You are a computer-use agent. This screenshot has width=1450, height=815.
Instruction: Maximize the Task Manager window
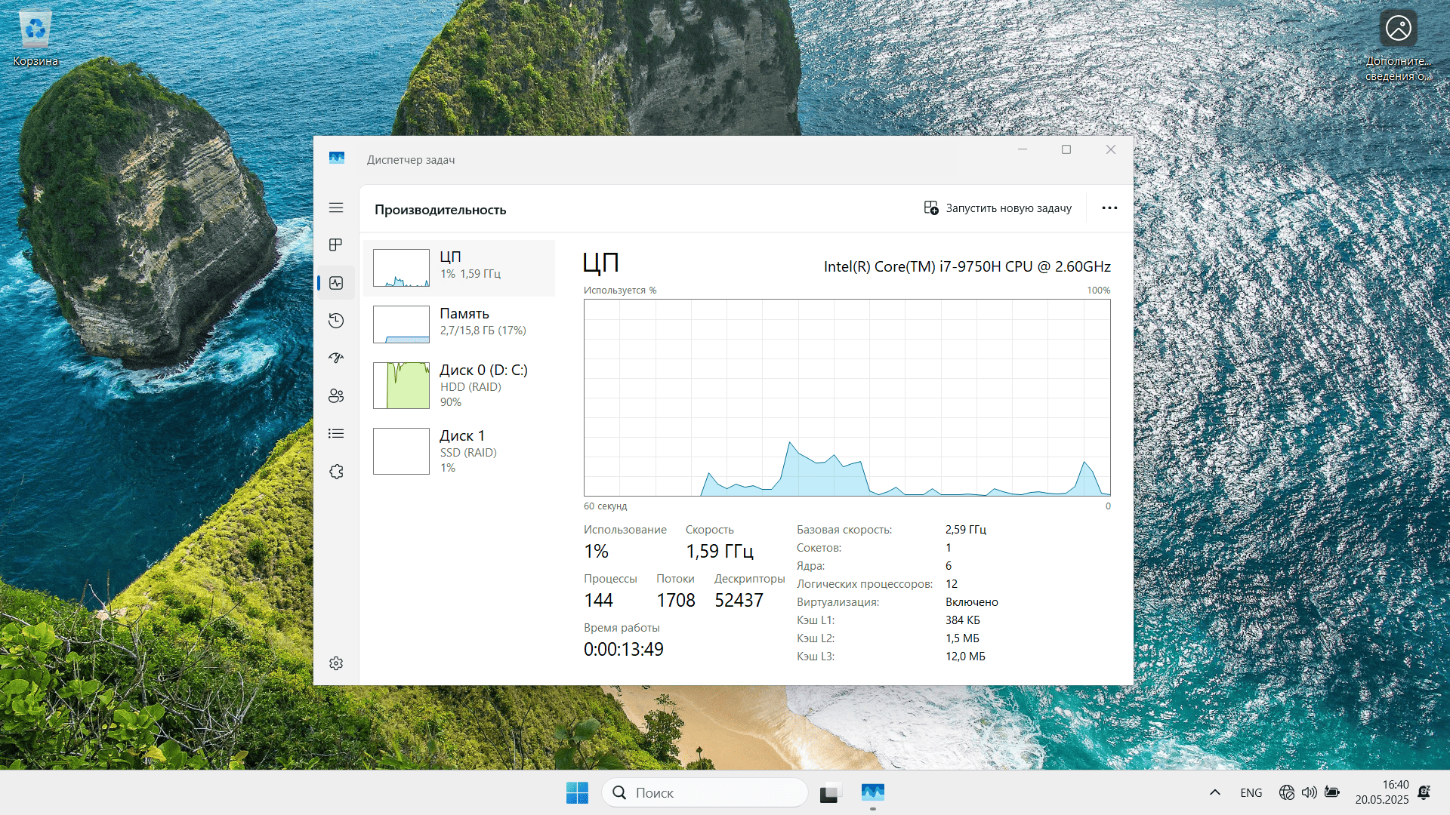point(1066,149)
